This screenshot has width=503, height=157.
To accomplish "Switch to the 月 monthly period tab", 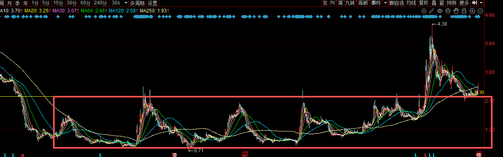I will tap(10, 3).
